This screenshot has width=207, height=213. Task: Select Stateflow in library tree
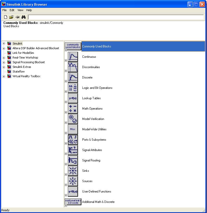[18, 72]
